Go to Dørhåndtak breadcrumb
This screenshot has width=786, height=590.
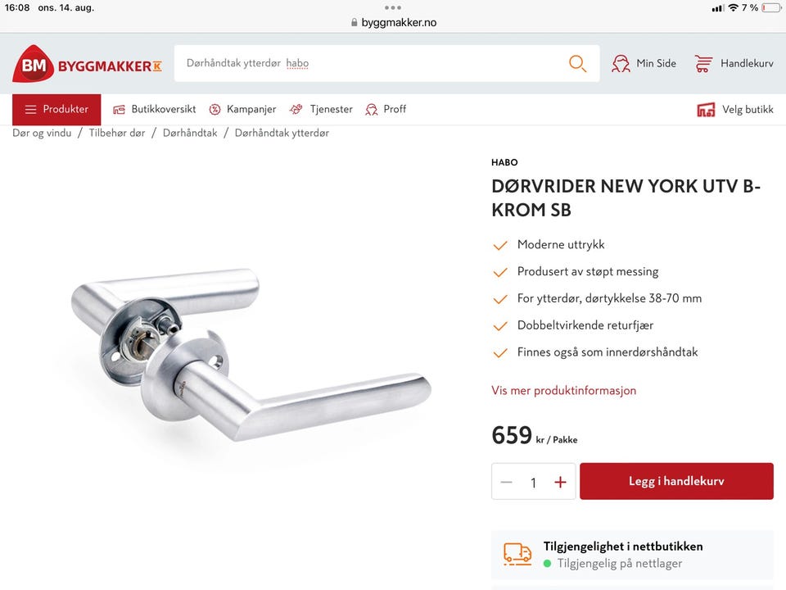click(x=190, y=133)
